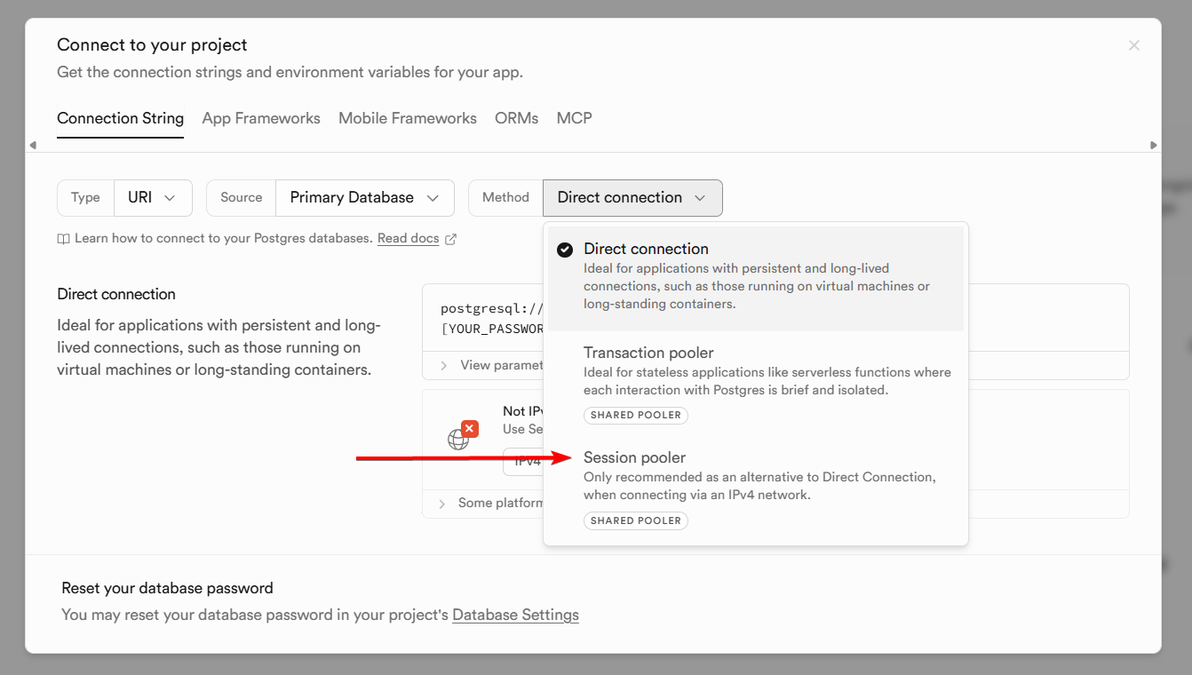The height and width of the screenshot is (675, 1192).
Task: Open the Read docs link
Action: (x=408, y=238)
